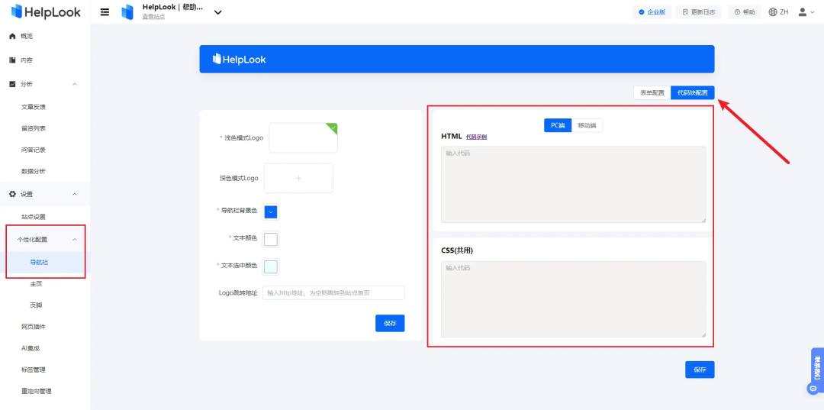Click the Logo跳转地址 input field

tap(333, 292)
